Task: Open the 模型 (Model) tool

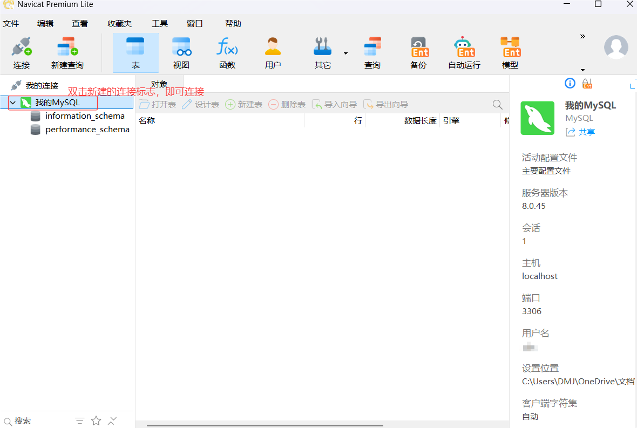Action: [510, 53]
